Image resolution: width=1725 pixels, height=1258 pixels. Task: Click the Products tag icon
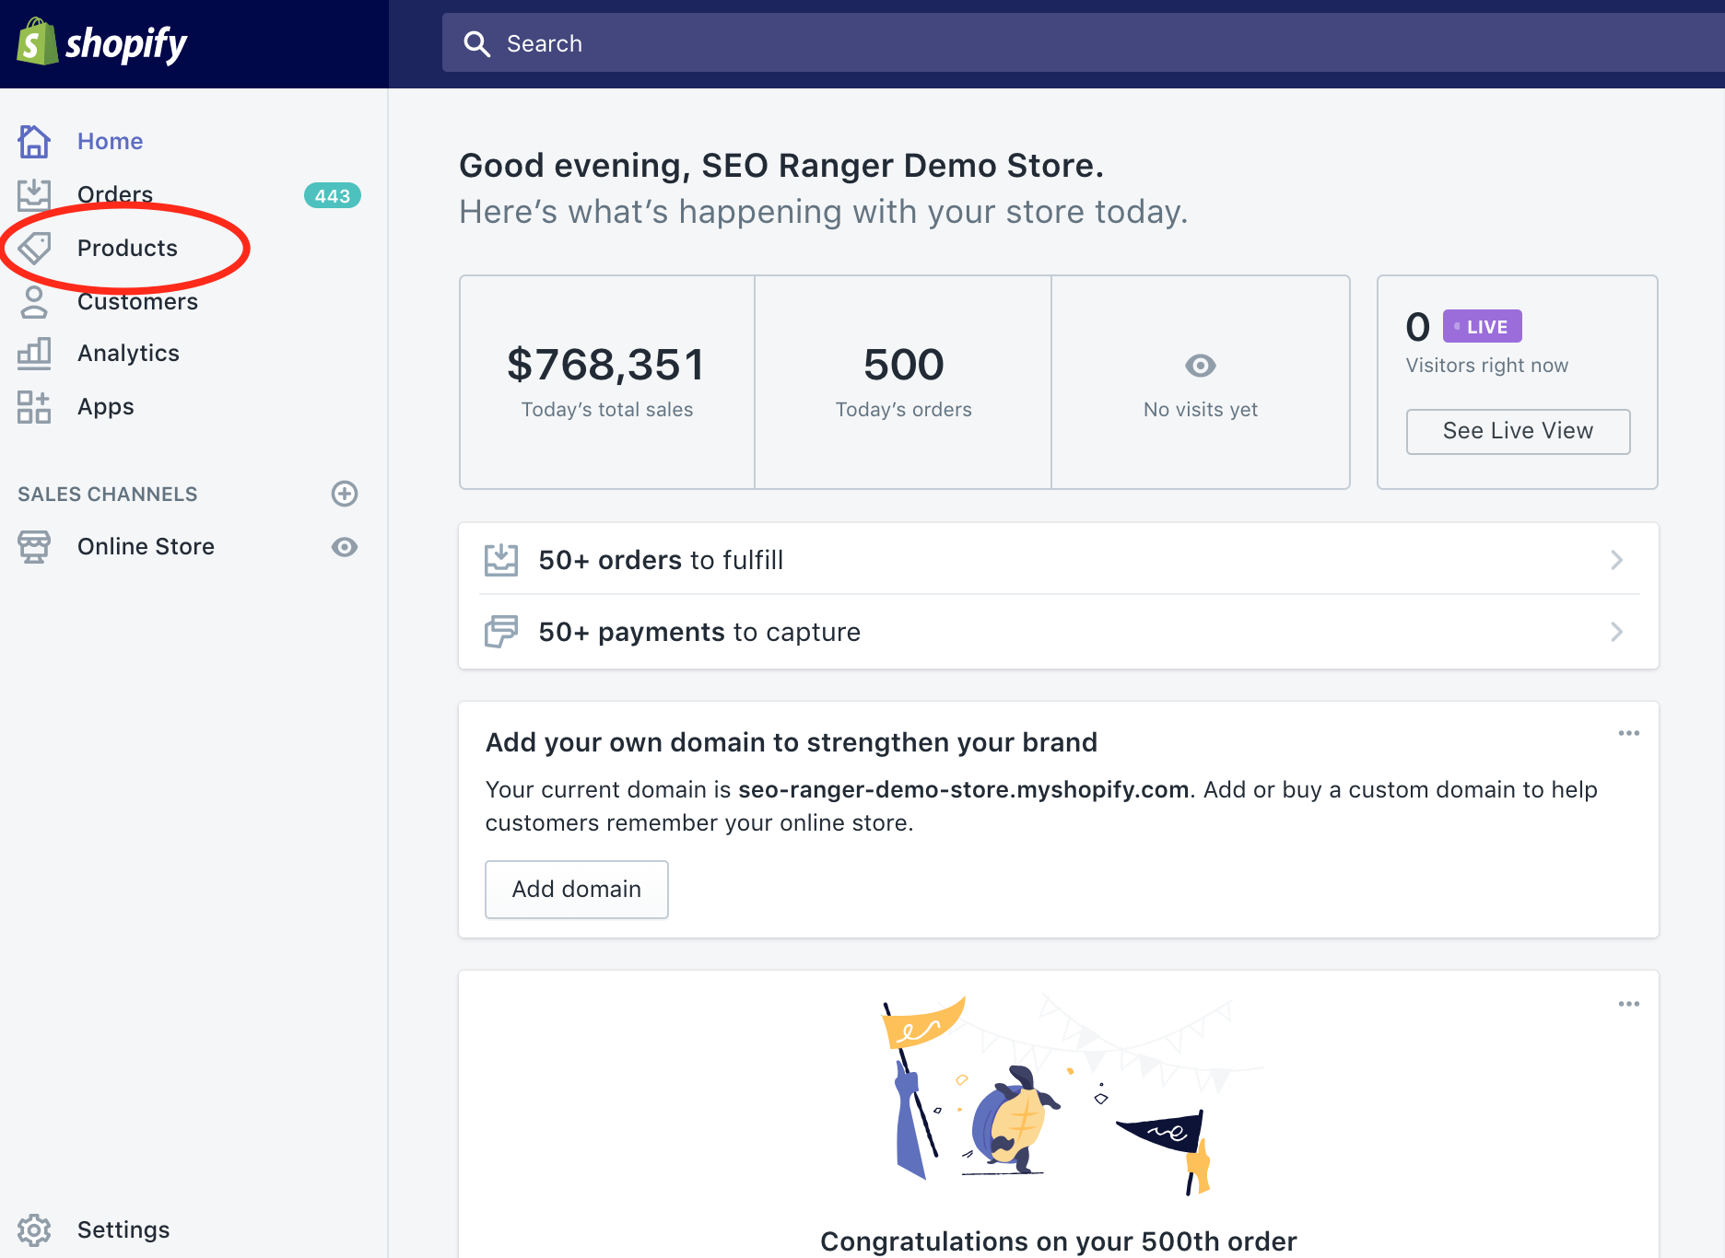(34, 248)
